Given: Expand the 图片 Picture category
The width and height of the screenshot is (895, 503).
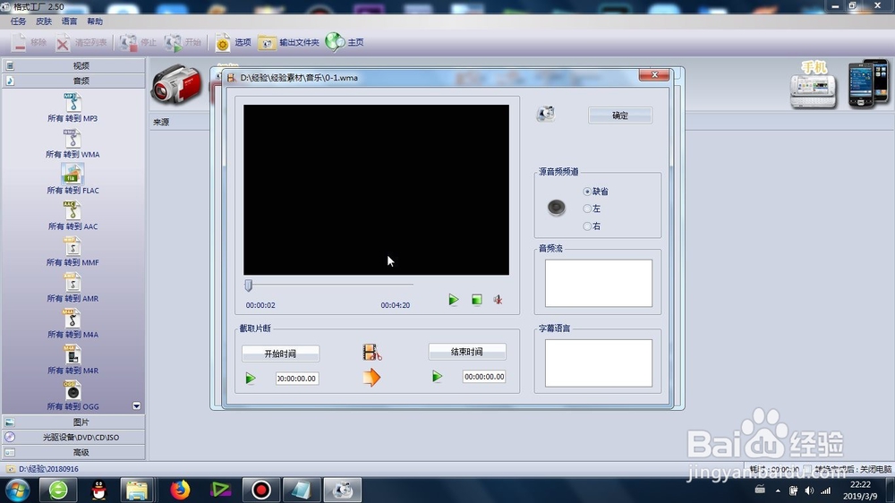Looking at the screenshot, I should pyautogui.click(x=73, y=422).
